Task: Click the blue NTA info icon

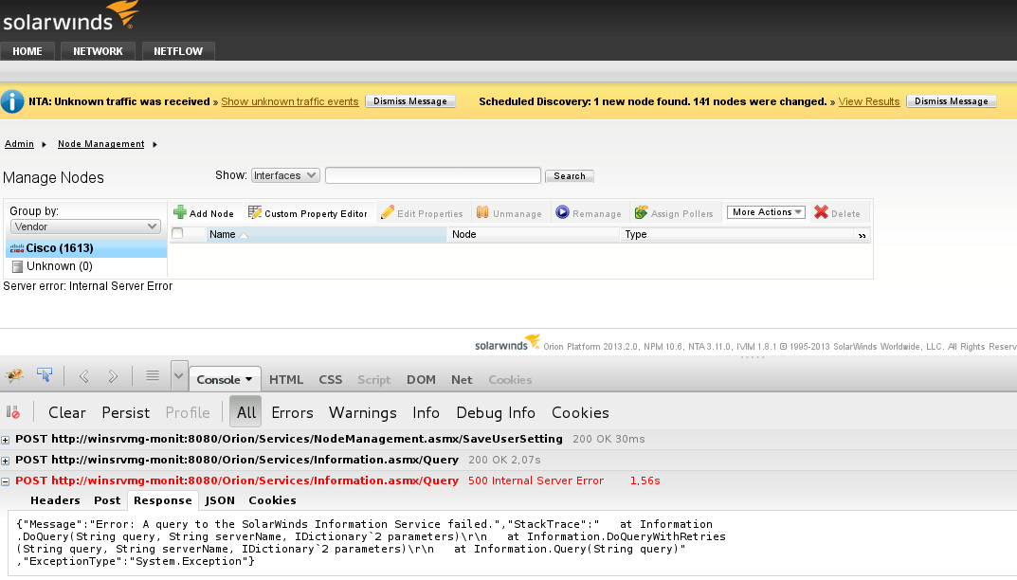Action: [x=12, y=101]
